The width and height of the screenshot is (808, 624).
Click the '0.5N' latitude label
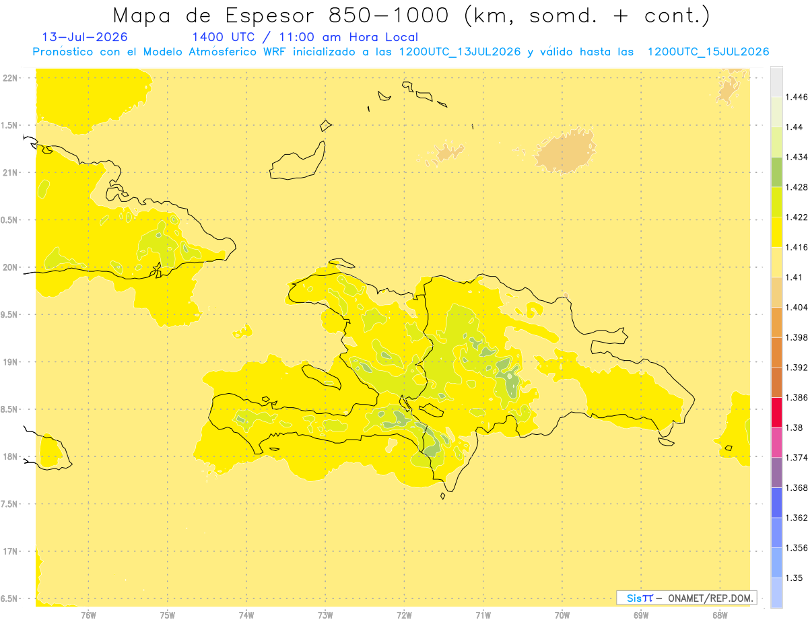(x=9, y=220)
